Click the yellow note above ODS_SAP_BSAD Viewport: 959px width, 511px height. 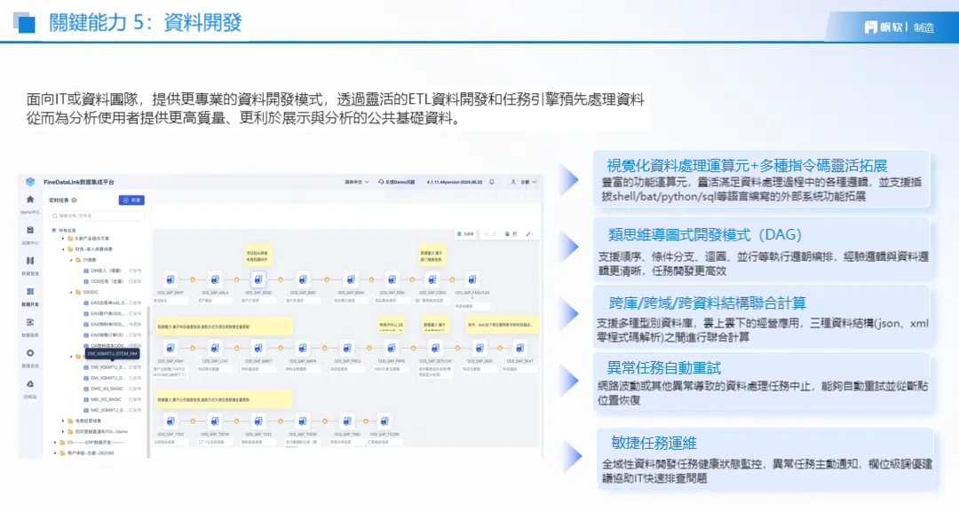tap(258, 255)
